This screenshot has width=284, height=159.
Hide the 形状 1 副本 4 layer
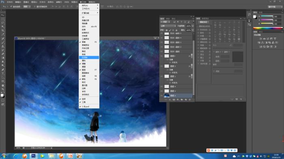(x=161, y=38)
